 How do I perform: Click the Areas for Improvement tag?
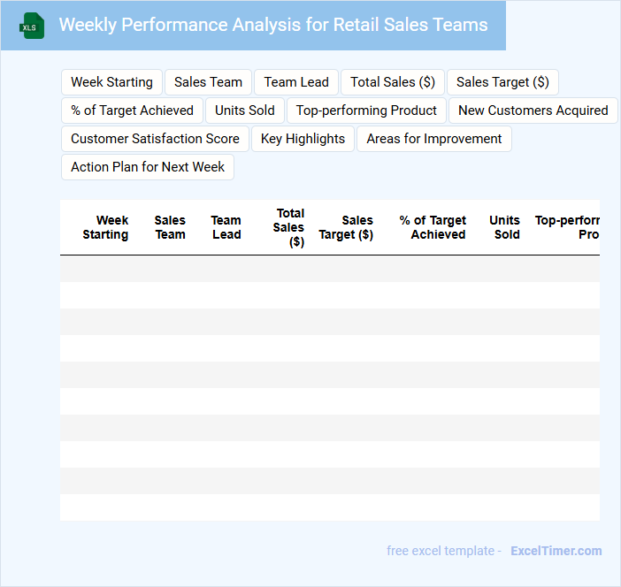pyautogui.click(x=433, y=139)
